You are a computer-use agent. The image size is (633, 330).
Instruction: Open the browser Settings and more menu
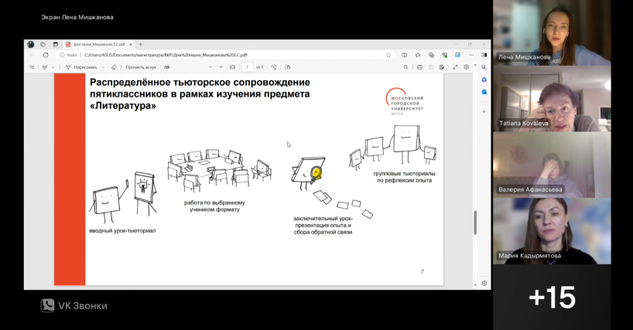471,56
